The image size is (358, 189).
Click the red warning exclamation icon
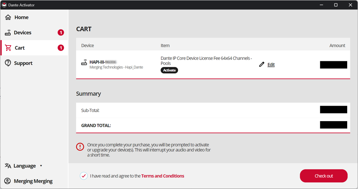(80, 147)
